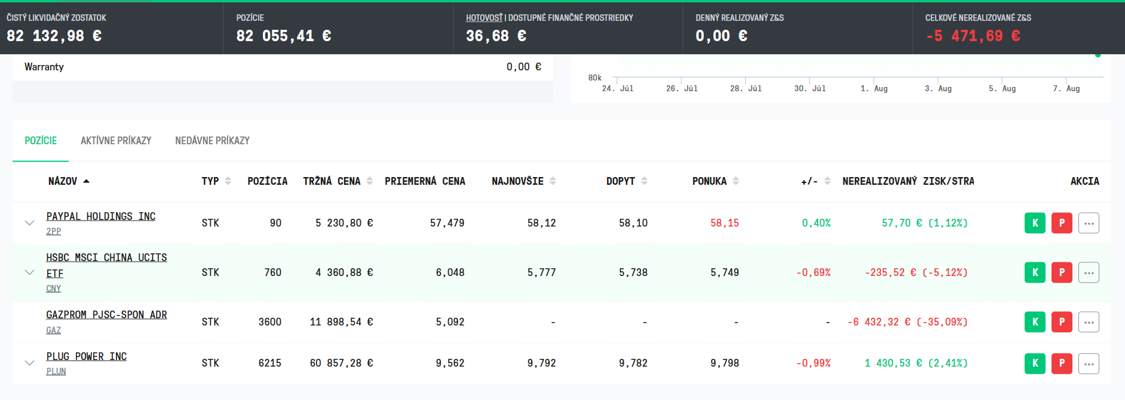Click HSBC China change -0,69%

point(814,272)
